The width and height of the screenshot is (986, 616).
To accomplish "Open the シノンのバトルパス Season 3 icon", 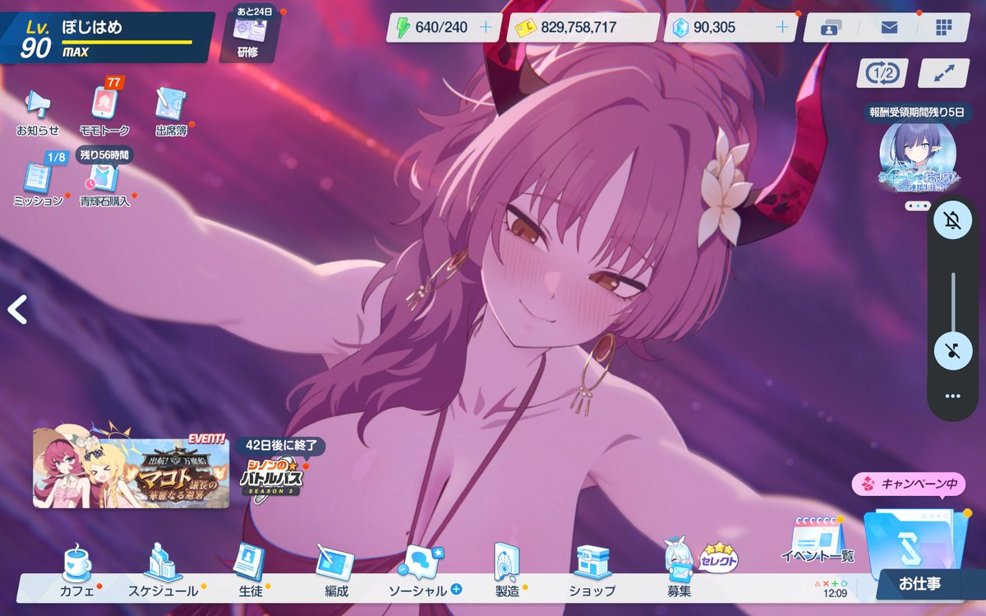I will point(272,478).
